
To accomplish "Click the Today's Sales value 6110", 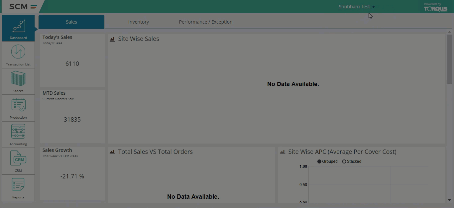I will point(72,64).
